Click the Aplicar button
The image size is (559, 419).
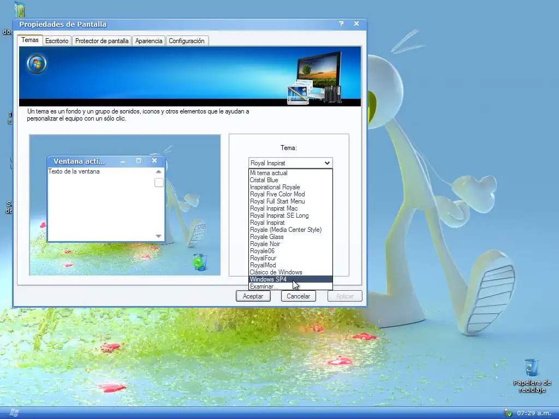[x=345, y=296]
